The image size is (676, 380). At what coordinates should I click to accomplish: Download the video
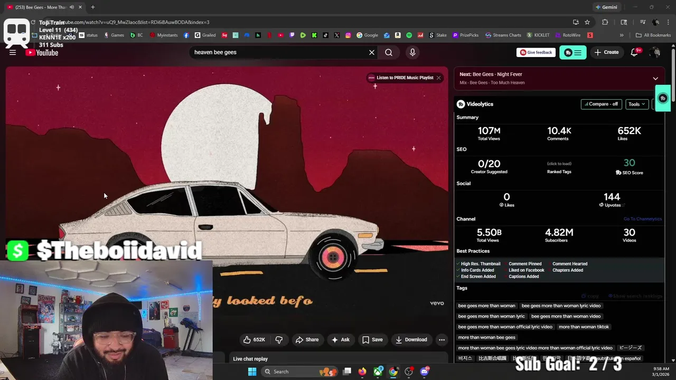point(411,339)
